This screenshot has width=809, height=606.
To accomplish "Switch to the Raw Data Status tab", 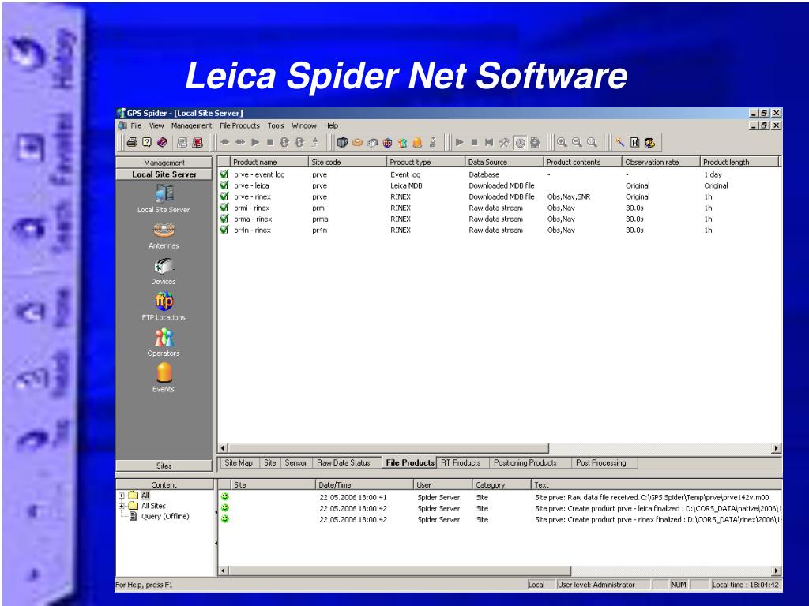I will 344,462.
